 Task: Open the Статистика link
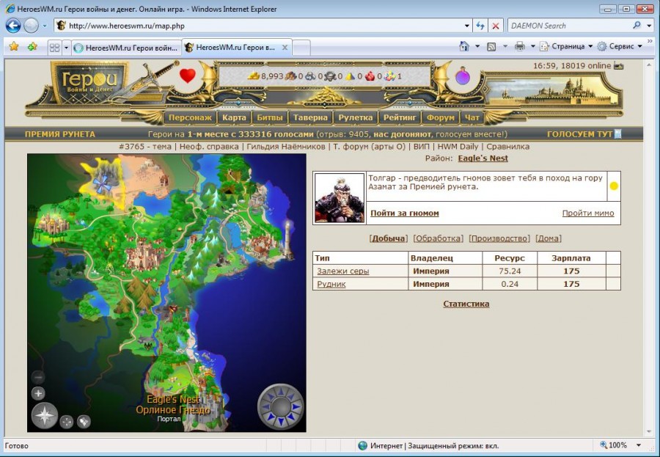[x=466, y=304]
